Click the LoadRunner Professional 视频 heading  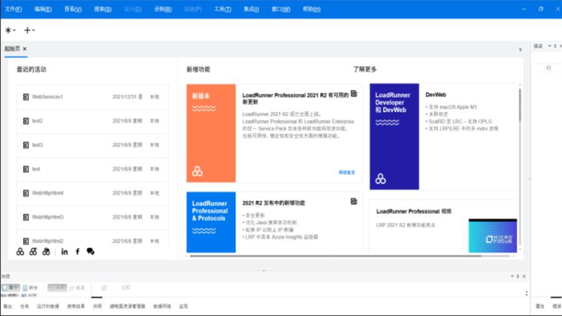414,211
